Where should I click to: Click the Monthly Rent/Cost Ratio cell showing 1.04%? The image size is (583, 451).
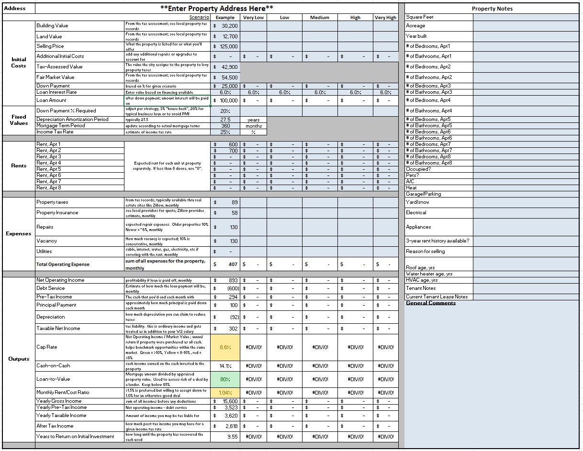225,393
